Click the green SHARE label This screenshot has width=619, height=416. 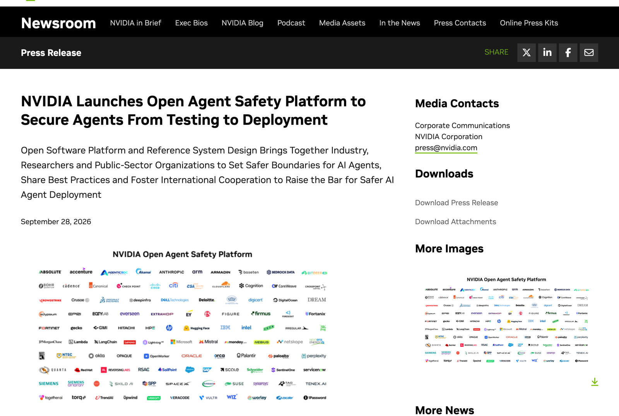[496, 52]
